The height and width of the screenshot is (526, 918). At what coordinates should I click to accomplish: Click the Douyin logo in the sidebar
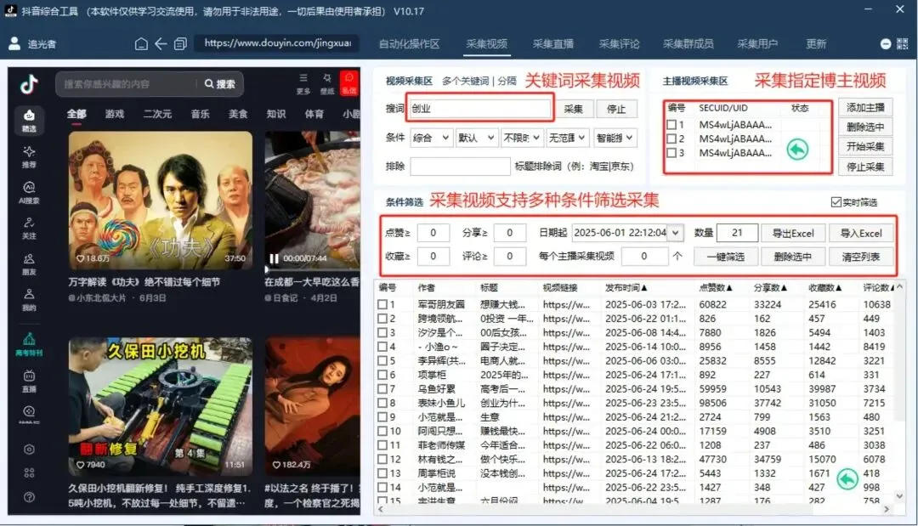pos(29,85)
